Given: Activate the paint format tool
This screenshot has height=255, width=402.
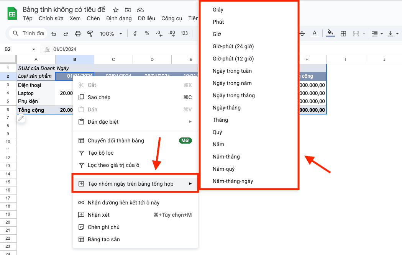Looking at the screenshot, I should click(x=90, y=34).
